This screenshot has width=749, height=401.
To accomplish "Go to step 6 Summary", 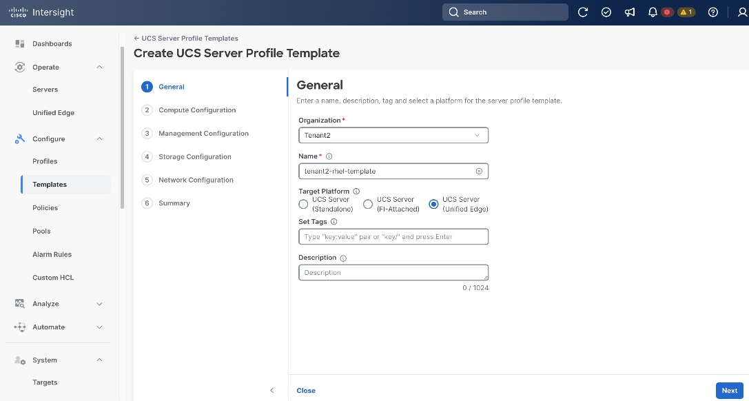I will [x=166, y=203].
